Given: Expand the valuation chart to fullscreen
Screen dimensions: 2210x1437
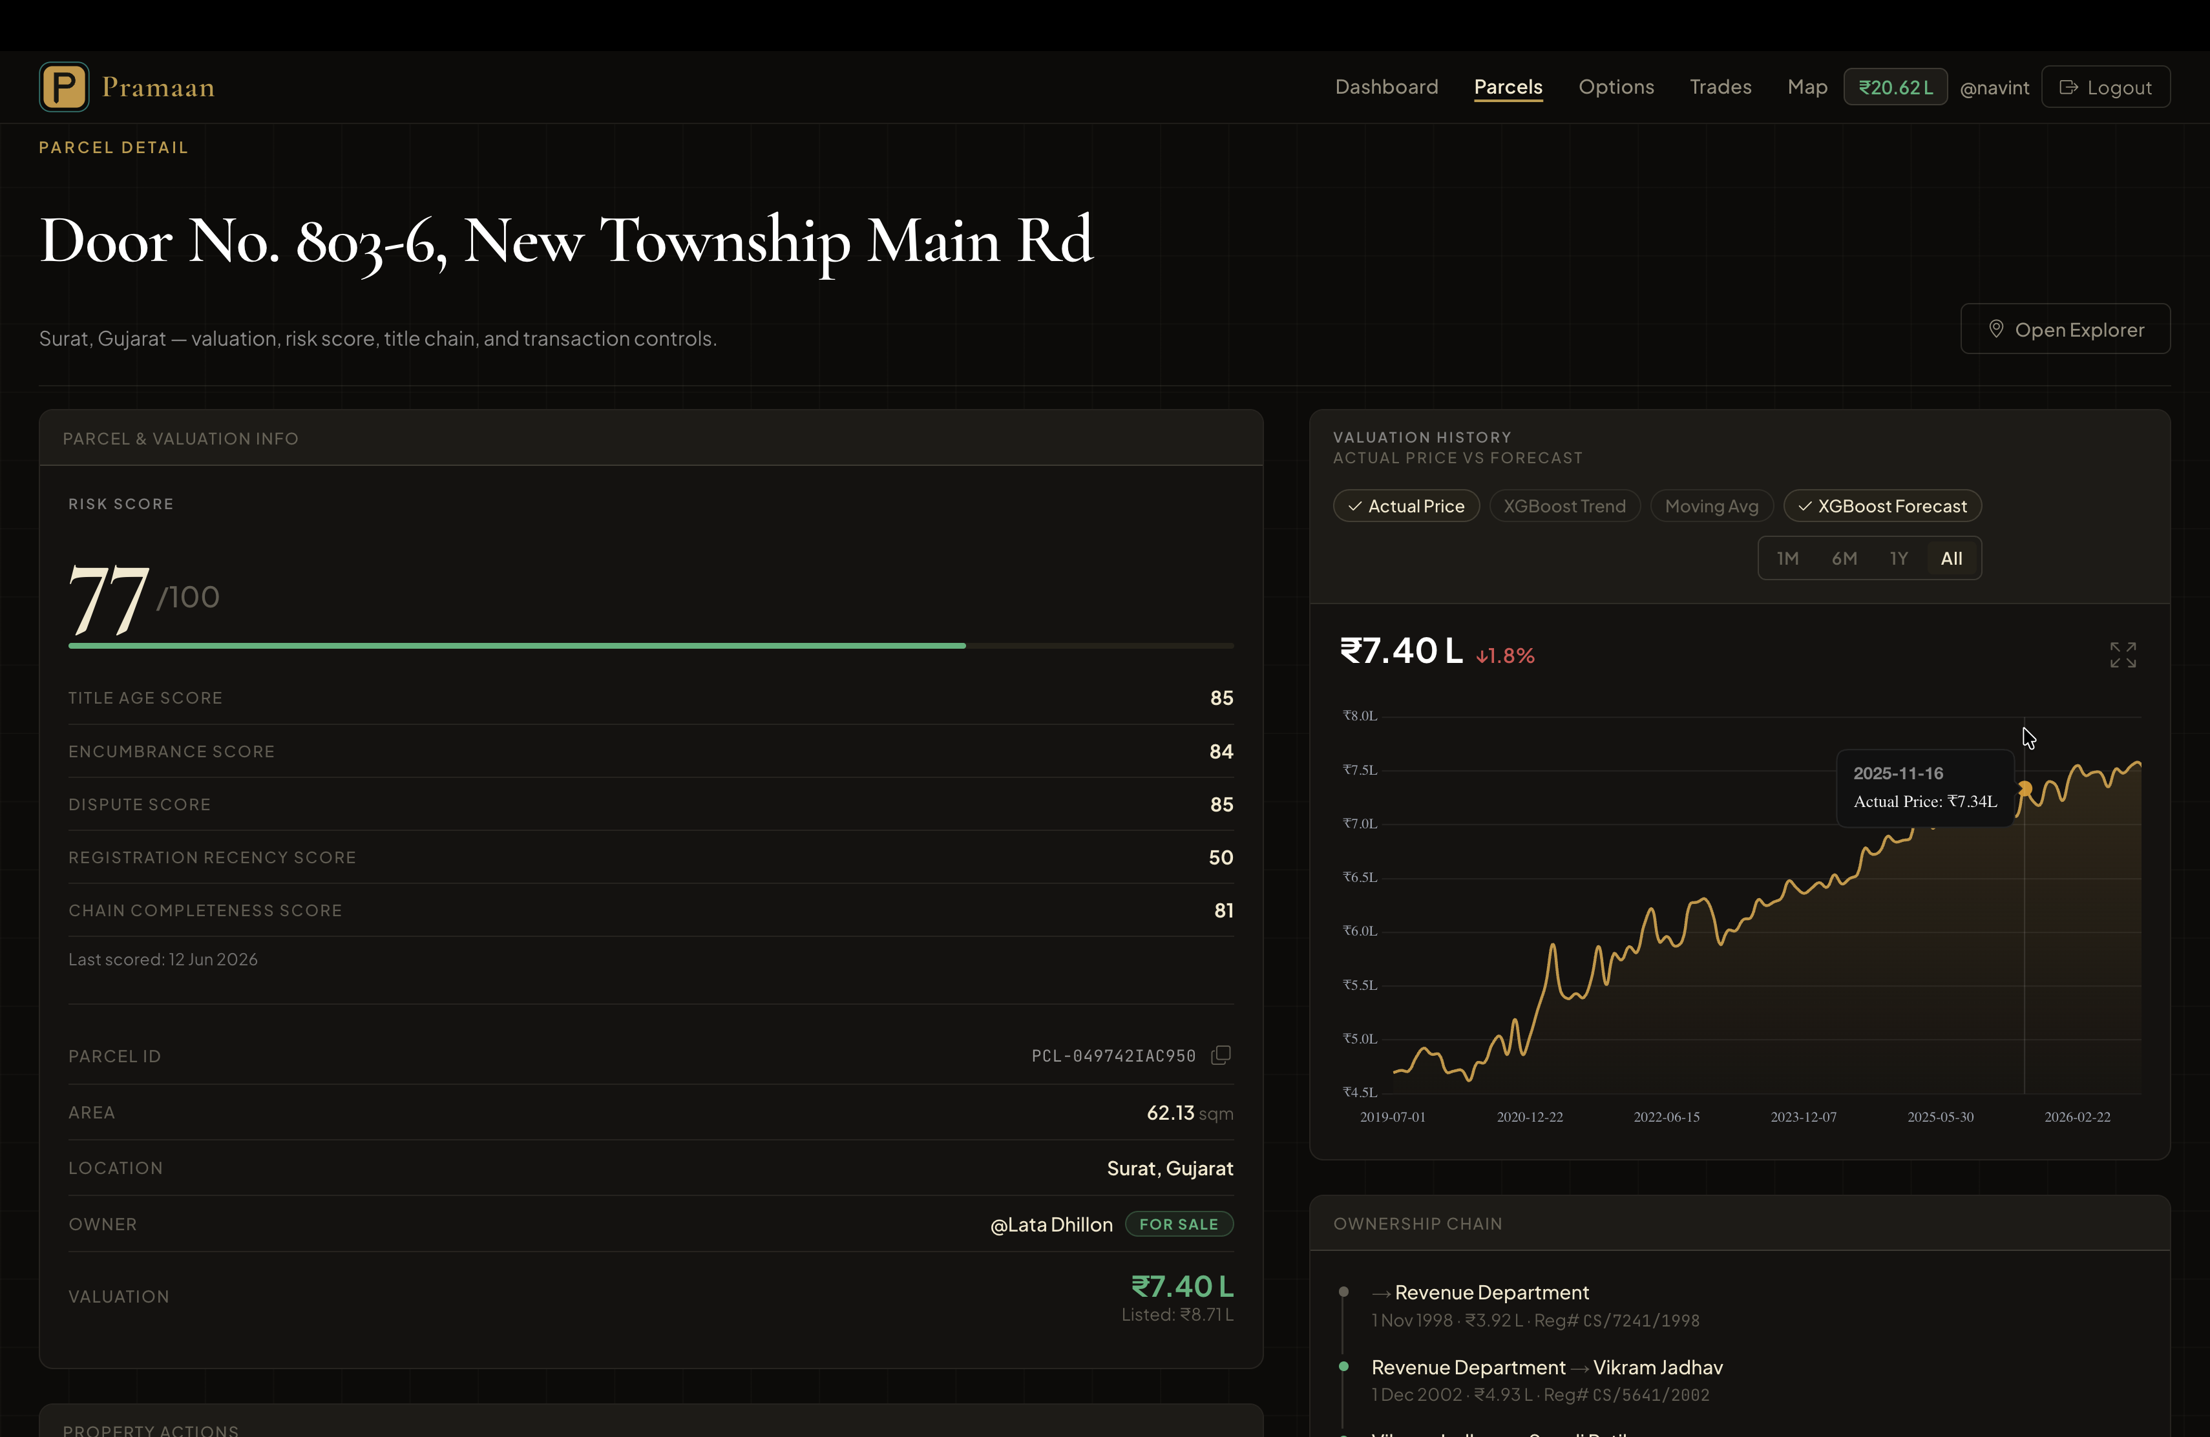Looking at the screenshot, I should [x=2123, y=655].
